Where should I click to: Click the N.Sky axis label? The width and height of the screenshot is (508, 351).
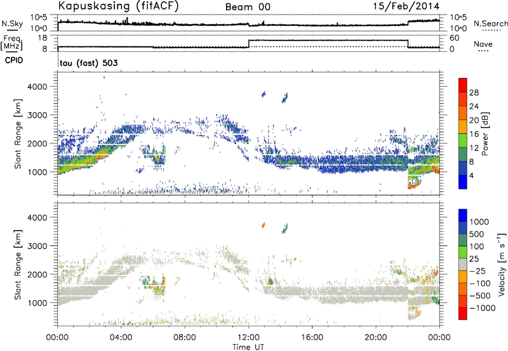12,23
